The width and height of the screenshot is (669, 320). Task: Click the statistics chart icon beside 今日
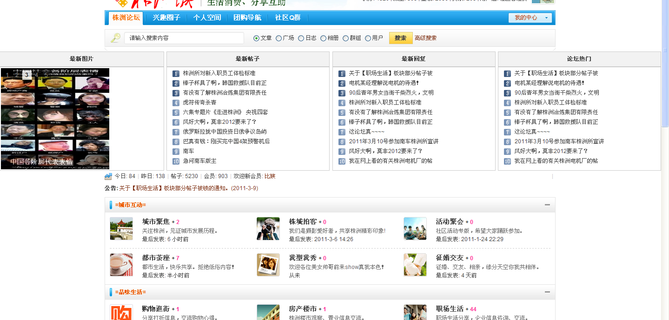point(108,176)
